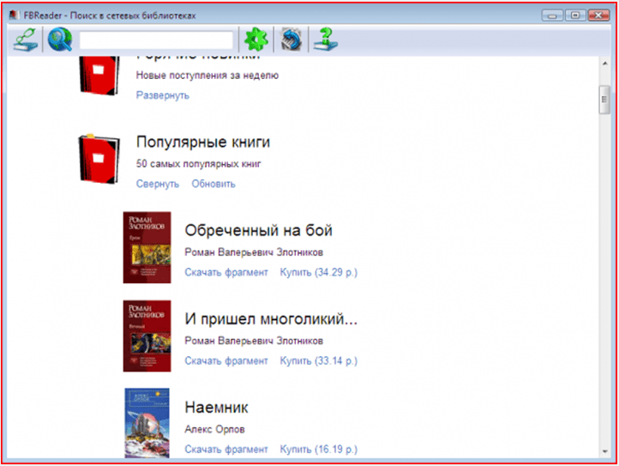Click the search text field in toolbar
This screenshot has height=466, width=619.
(x=156, y=40)
